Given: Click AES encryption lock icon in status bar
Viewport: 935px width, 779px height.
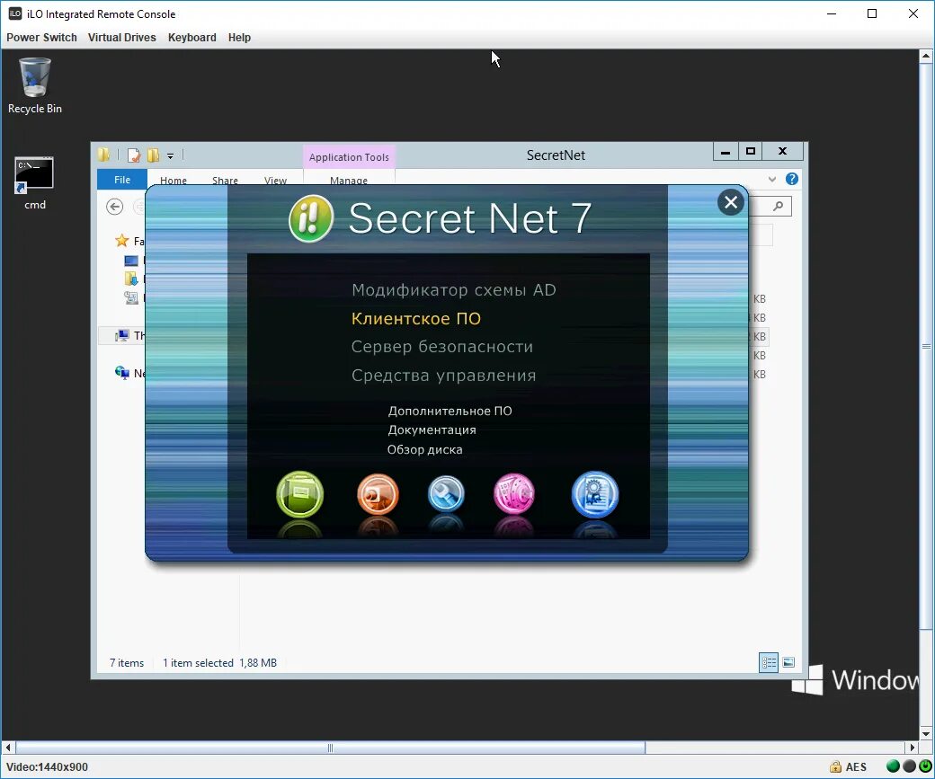Looking at the screenshot, I should pyautogui.click(x=836, y=767).
